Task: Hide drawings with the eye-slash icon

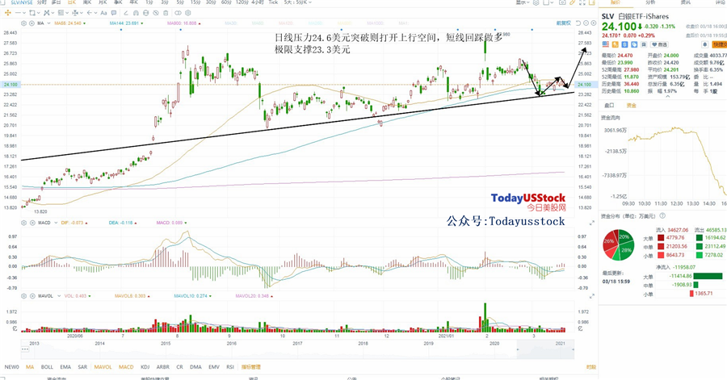Action: click(x=156, y=13)
